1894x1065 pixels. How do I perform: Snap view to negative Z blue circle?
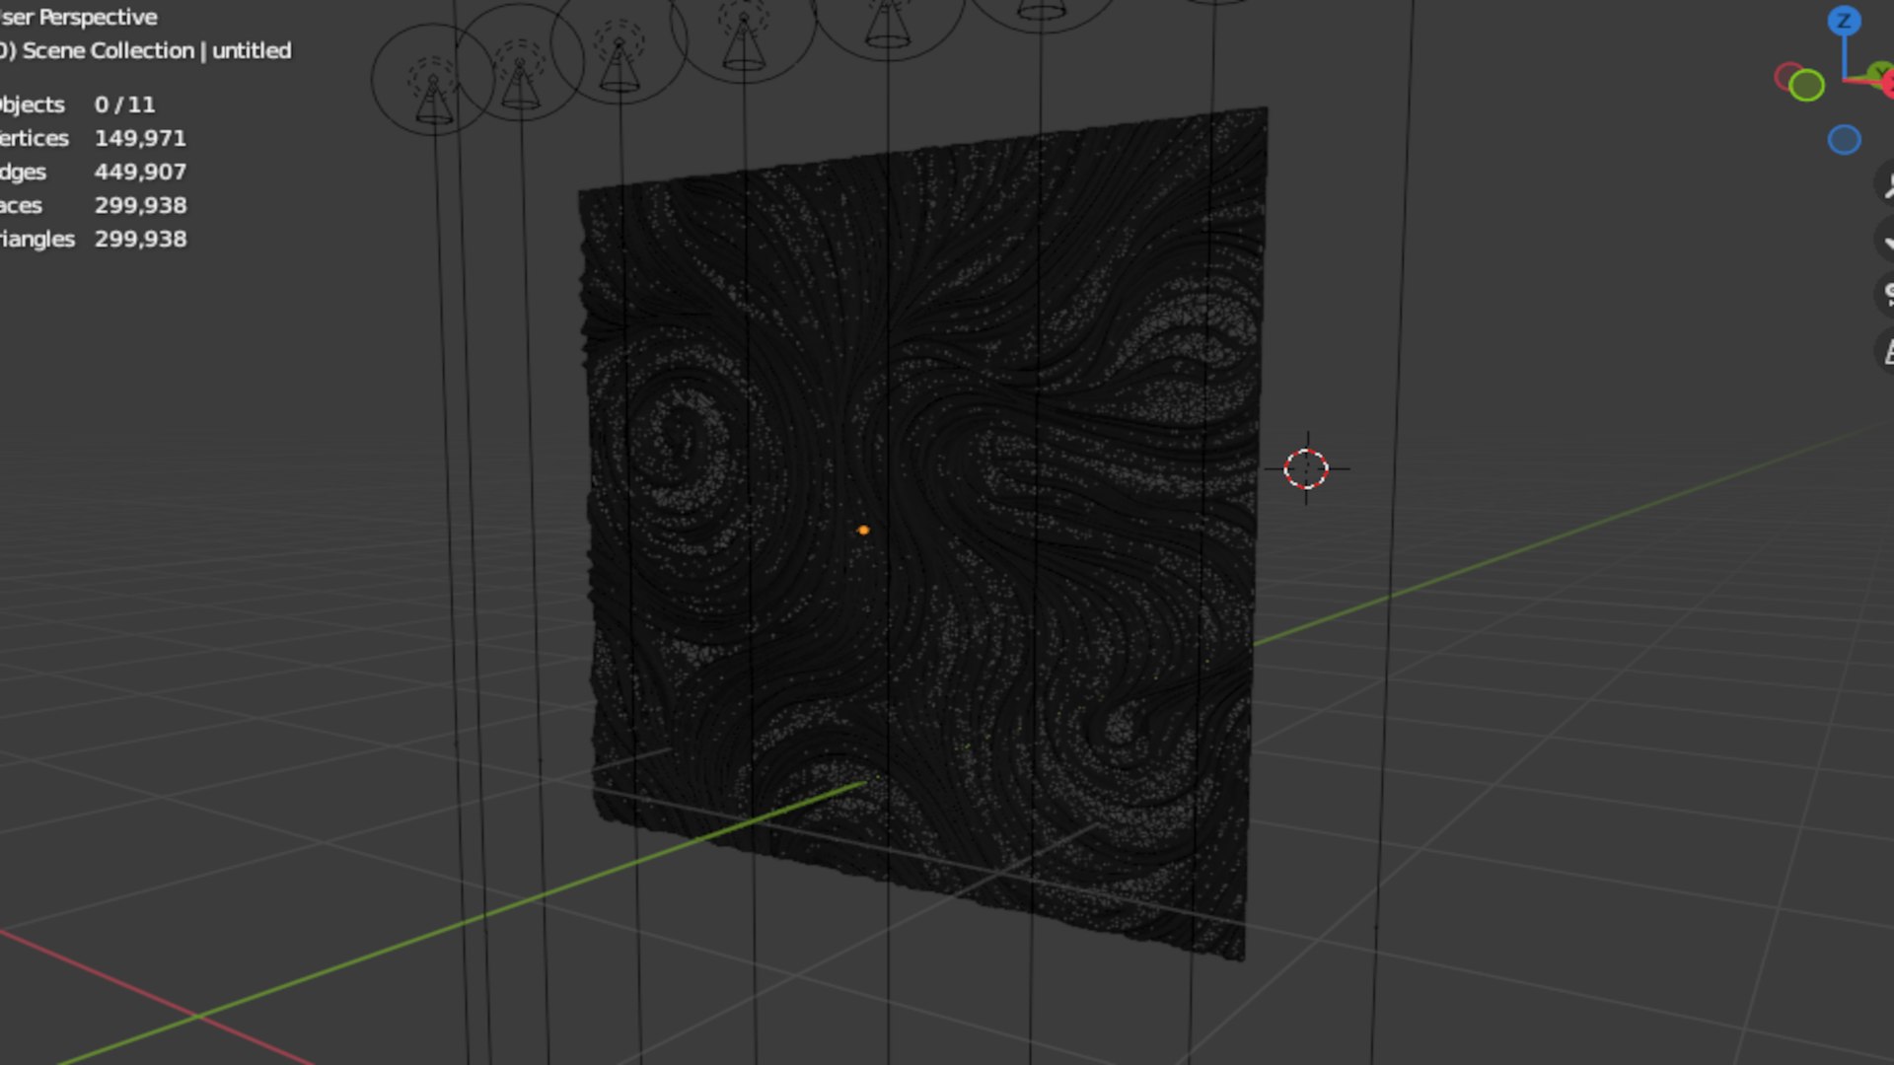point(1843,140)
